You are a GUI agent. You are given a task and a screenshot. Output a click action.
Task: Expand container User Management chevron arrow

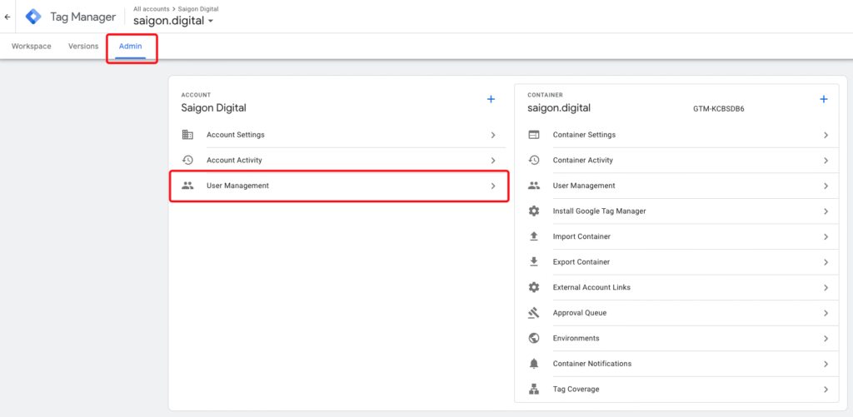point(826,186)
